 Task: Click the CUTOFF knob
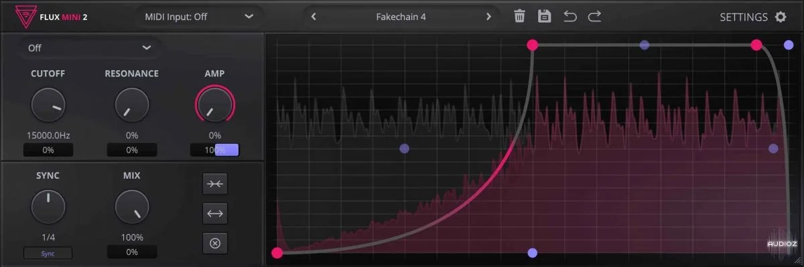[48, 105]
